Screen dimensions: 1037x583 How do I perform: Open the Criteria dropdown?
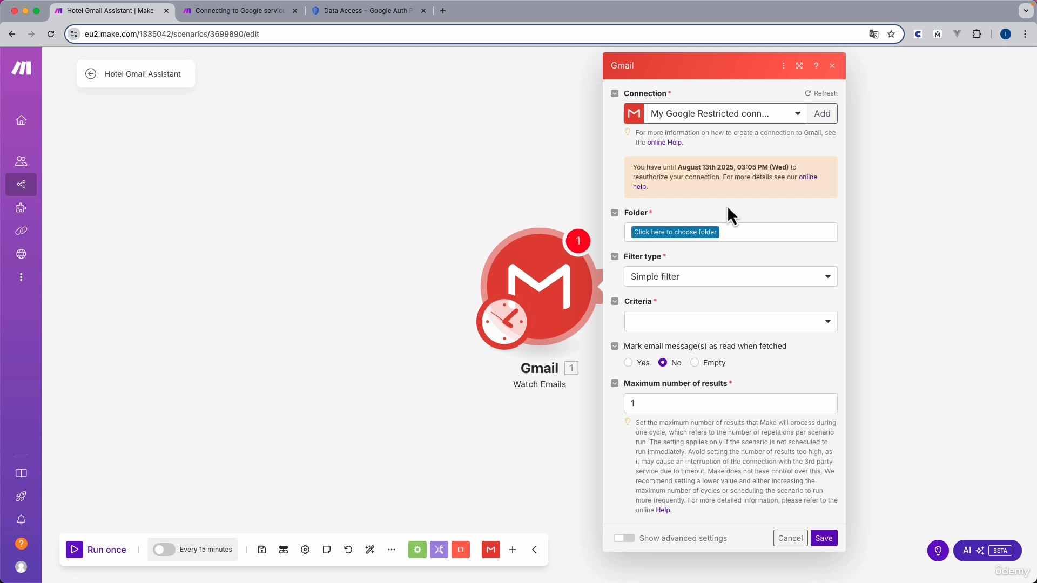click(731, 321)
